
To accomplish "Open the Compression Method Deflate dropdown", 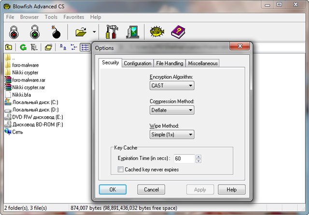I will (172, 110).
